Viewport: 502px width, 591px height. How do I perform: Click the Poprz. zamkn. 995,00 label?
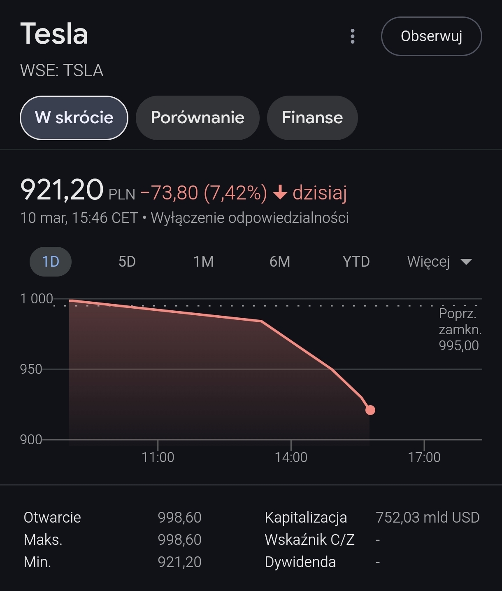coord(459,330)
